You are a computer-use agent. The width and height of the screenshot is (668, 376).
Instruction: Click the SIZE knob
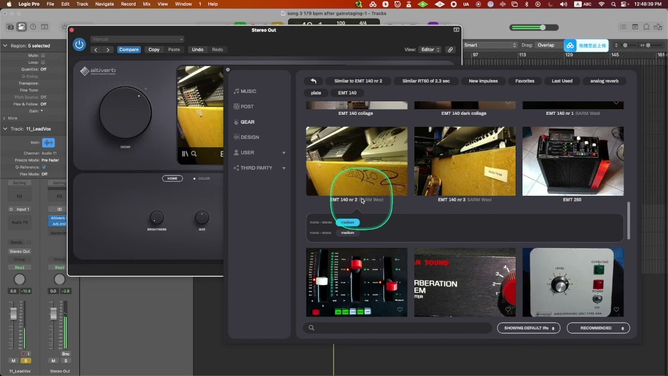(202, 218)
